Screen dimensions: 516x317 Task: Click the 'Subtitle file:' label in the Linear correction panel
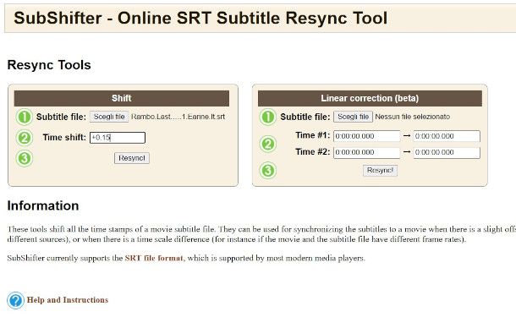(305, 117)
